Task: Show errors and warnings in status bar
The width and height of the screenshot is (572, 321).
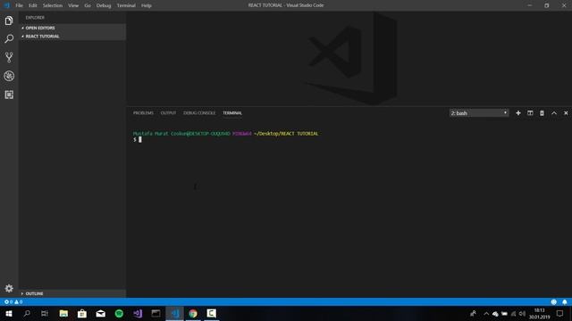Action: point(13,302)
